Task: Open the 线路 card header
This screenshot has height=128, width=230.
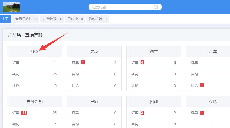Action: click(34, 52)
